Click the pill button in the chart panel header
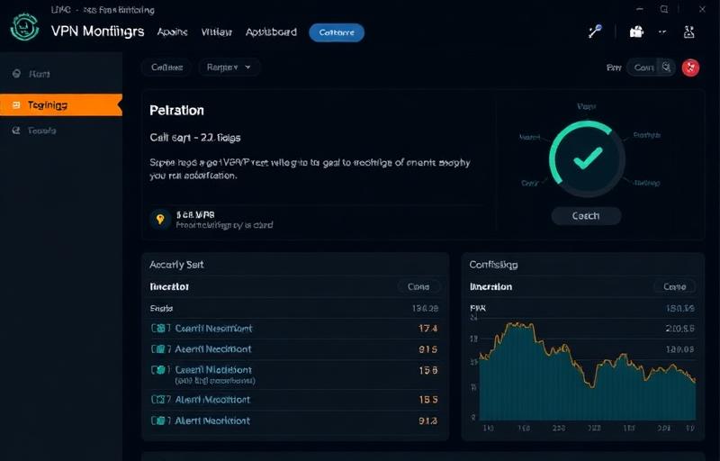Image resolution: width=720 pixels, height=461 pixels. click(x=674, y=287)
